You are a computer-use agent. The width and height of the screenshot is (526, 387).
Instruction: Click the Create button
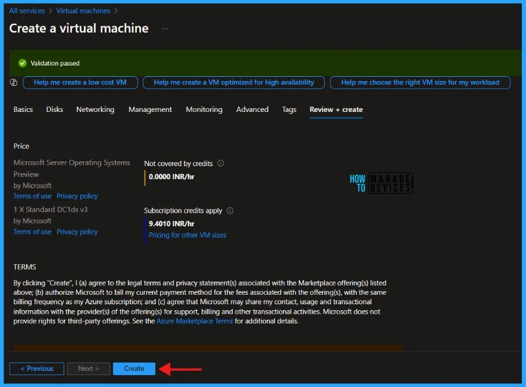pos(134,369)
